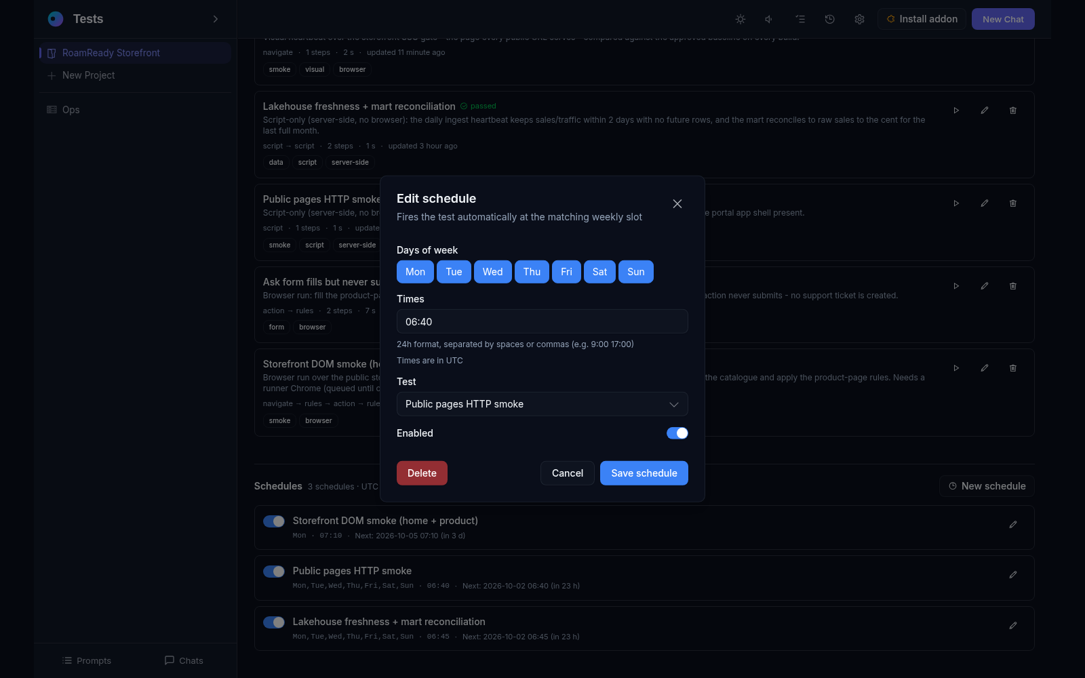1085x678 pixels.
Task: Toggle Tue day of week
Action: point(454,272)
